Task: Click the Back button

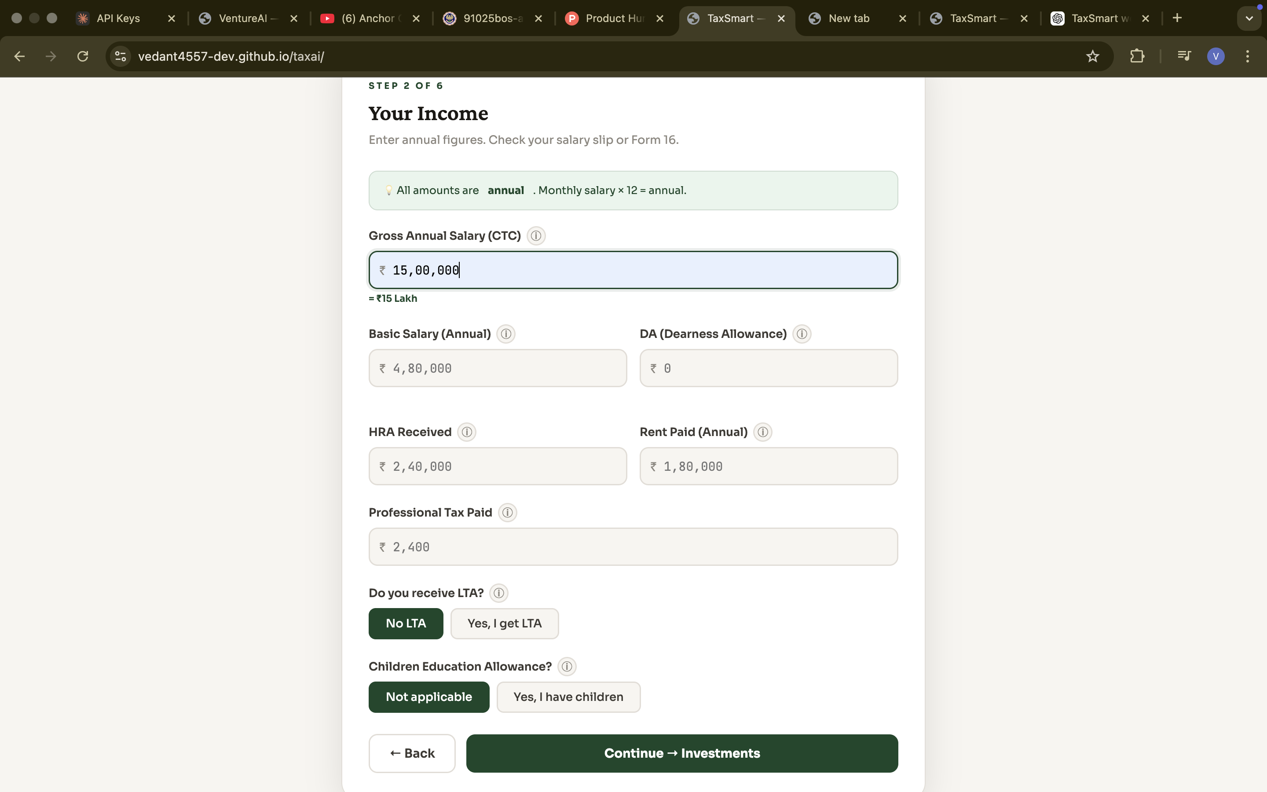Action: coord(412,753)
